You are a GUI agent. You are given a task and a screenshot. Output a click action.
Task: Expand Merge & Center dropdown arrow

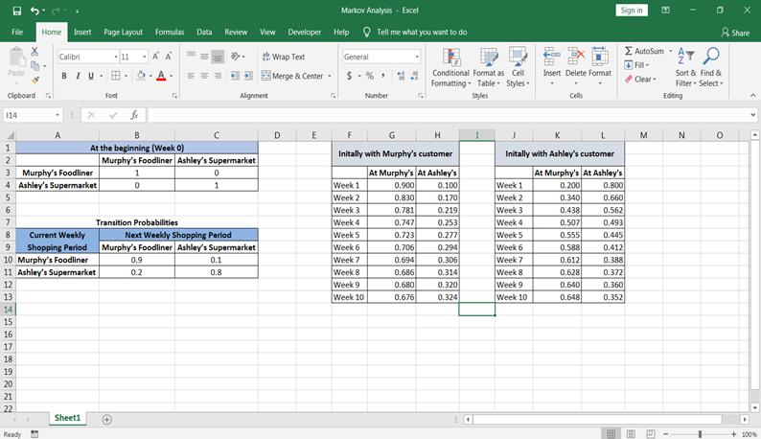[330, 76]
